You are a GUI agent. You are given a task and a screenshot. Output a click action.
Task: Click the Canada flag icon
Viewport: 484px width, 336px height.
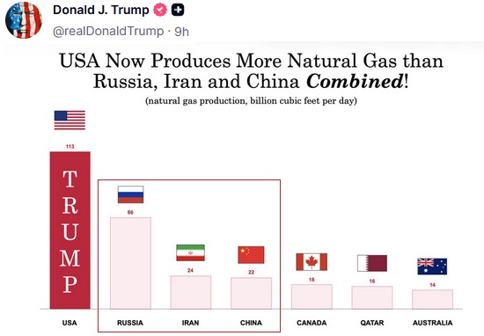click(x=312, y=262)
